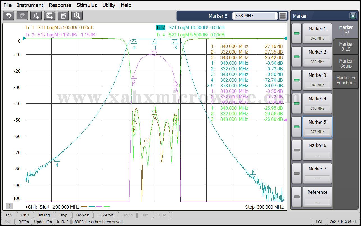Screen dimensions: 361x226
Task: Toggle Marker 4 on/off indicator
Action: 296,103
